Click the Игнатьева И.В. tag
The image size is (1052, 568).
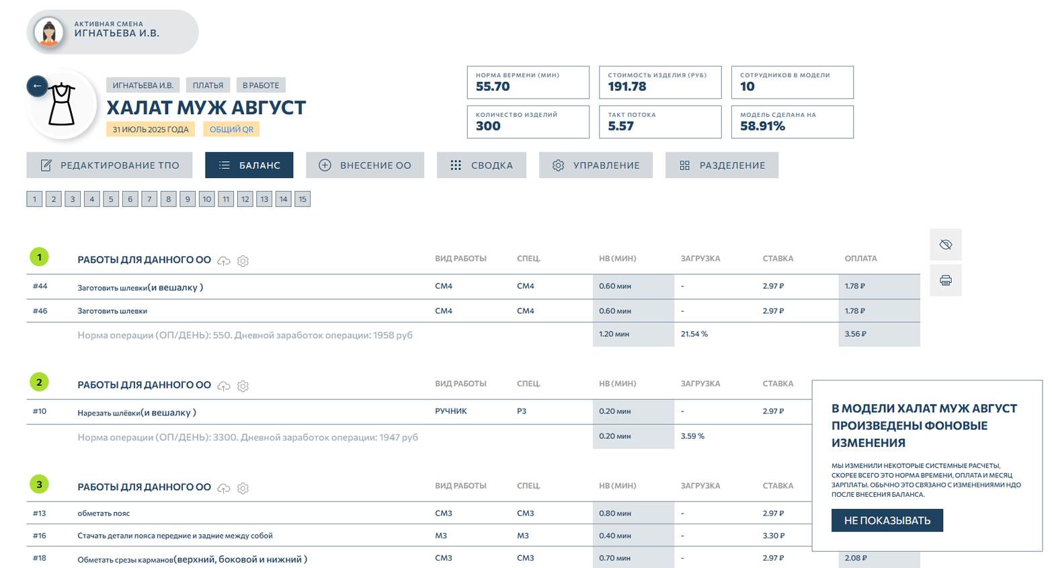[x=143, y=85]
